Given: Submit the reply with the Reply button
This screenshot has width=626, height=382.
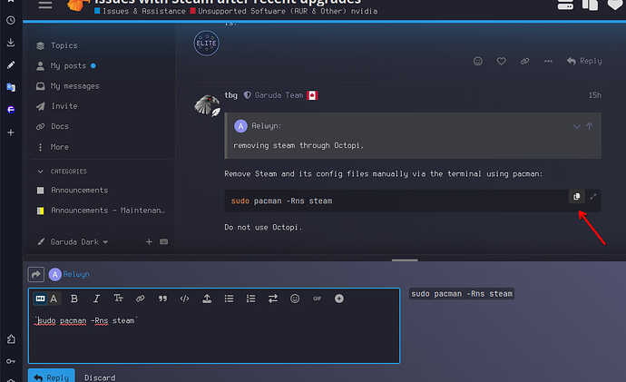Looking at the screenshot, I should (x=51, y=377).
